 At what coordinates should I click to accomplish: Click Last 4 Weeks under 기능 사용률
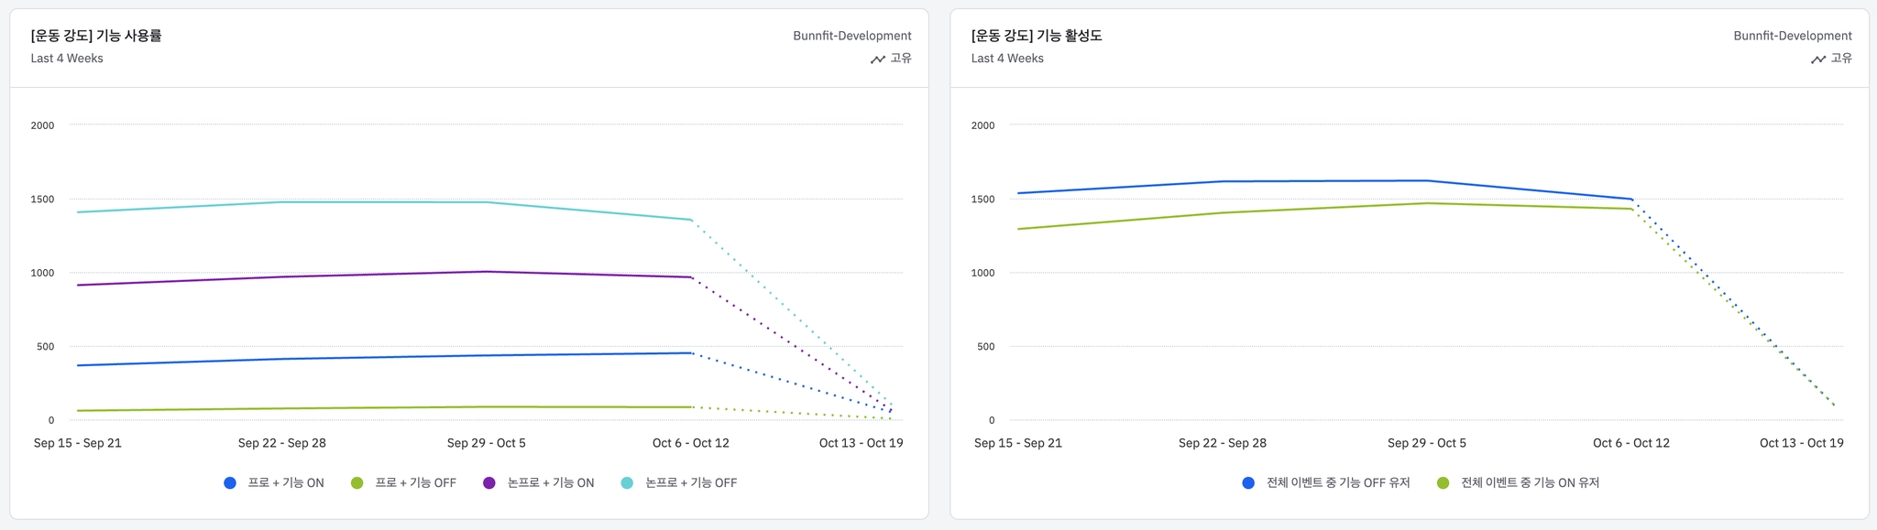coord(67,59)
